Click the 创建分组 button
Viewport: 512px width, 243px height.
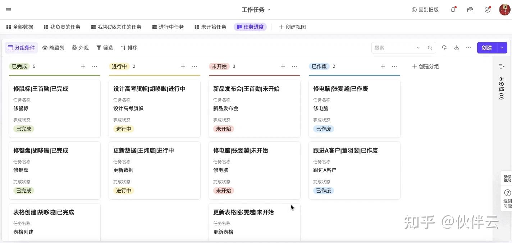(425, 66)
